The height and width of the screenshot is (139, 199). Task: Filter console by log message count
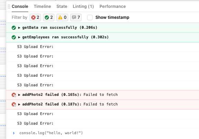pos(76,17)
